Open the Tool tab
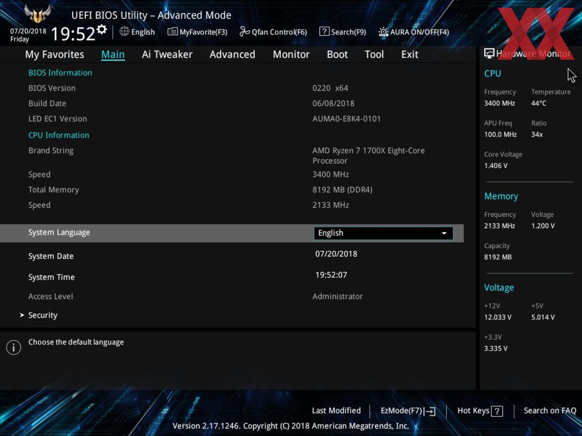This screenshot has width=582, height=436. 374,54
